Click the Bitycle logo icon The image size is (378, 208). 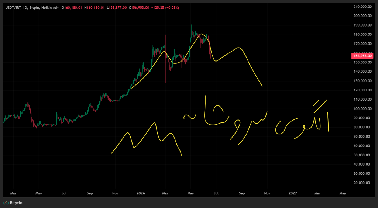[x=6, y=203]
